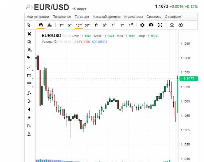Open the Сравнить menu

[154, 17]
